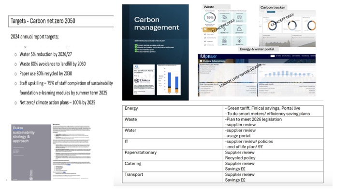Open the Planet Mark Certified certificate thumbnail
Image resolution: width=348 pixels, height=195 pixels.
[144, 79]
